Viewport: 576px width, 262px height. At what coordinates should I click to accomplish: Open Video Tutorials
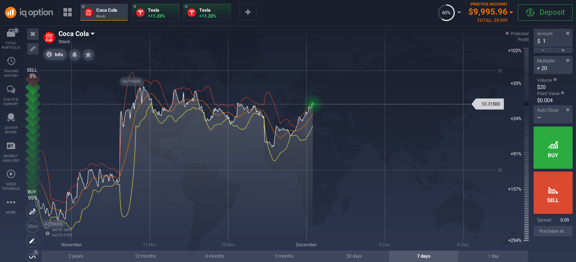click(x=11, y=180)
